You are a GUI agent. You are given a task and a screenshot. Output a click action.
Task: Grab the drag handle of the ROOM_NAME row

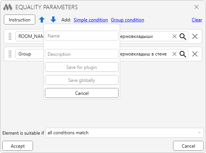coord(10,36)
